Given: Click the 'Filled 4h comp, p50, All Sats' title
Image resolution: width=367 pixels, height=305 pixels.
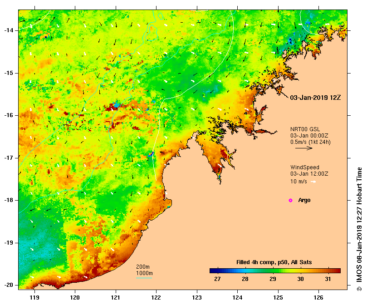Looking at the screenshot, I should click(x=274, y=262).
